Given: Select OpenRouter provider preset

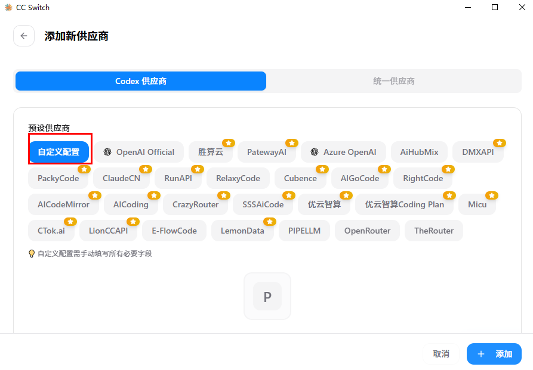Looking at the screenshot, I should 367,231.
